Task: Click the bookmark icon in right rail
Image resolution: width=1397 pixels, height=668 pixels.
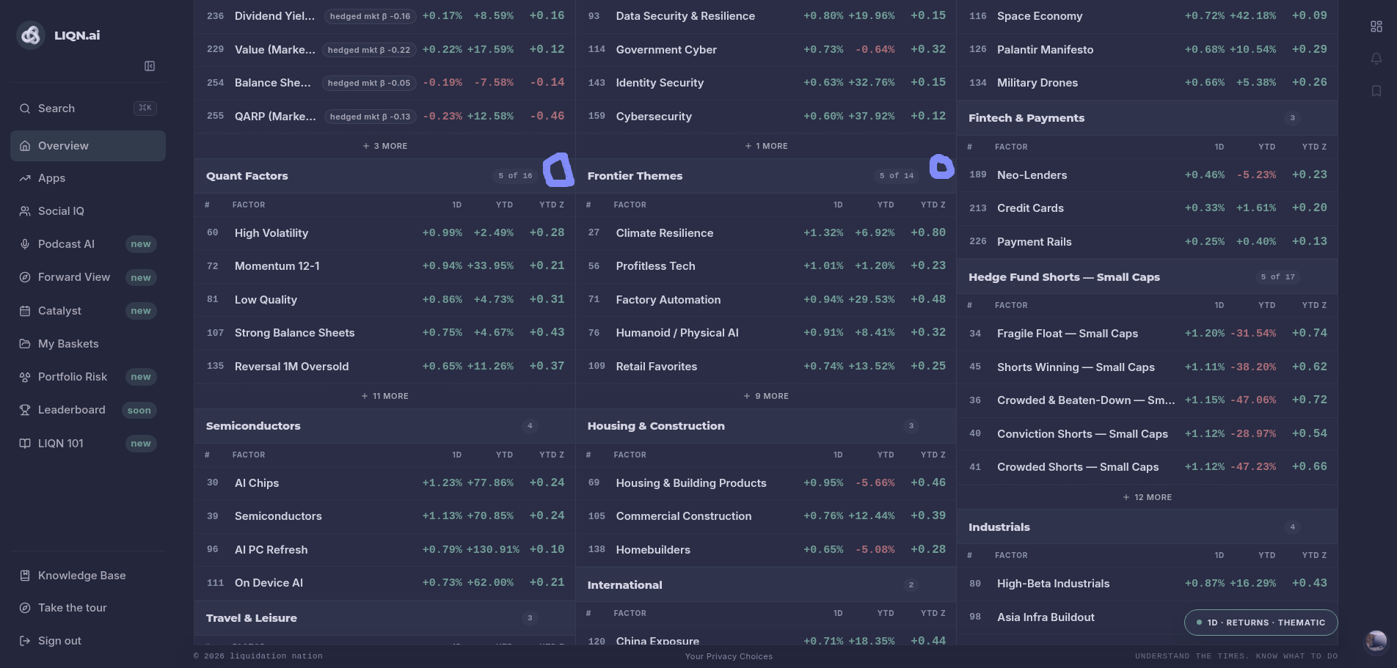Action: pyautogui.click(x=1376, y=91)
